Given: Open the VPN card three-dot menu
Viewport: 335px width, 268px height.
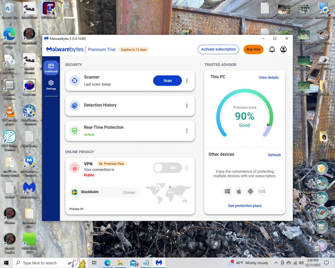Looking at the screenshot, I should click(x=187, y=168).
